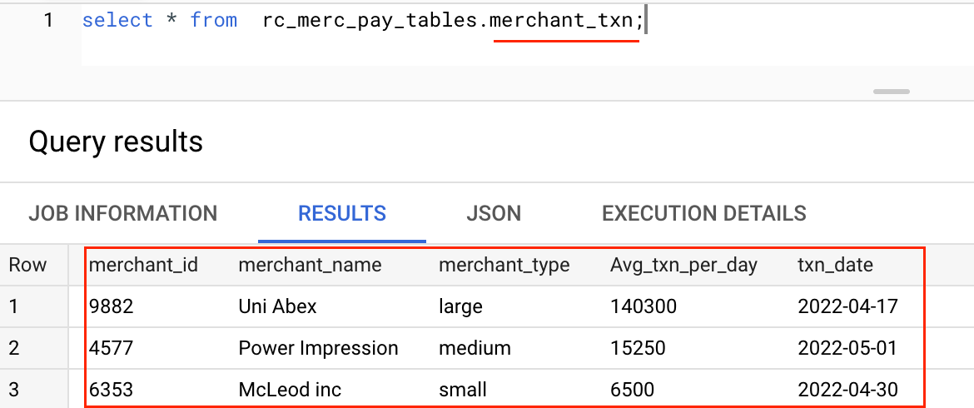This screenshot has height=408, width=974.
Task: Click the txn_date column header
Action: tap(836, 265)
